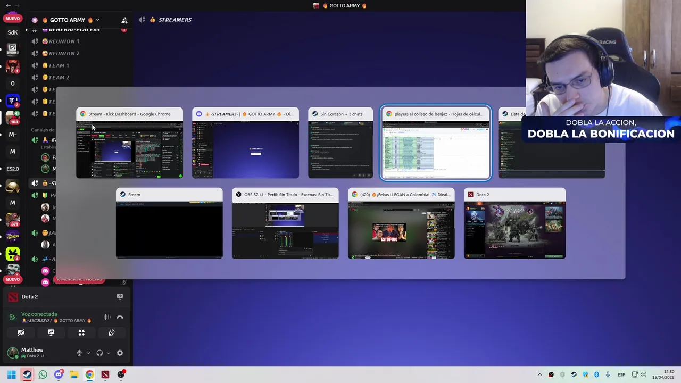Open WhatsApp from the taskbar

43,374
